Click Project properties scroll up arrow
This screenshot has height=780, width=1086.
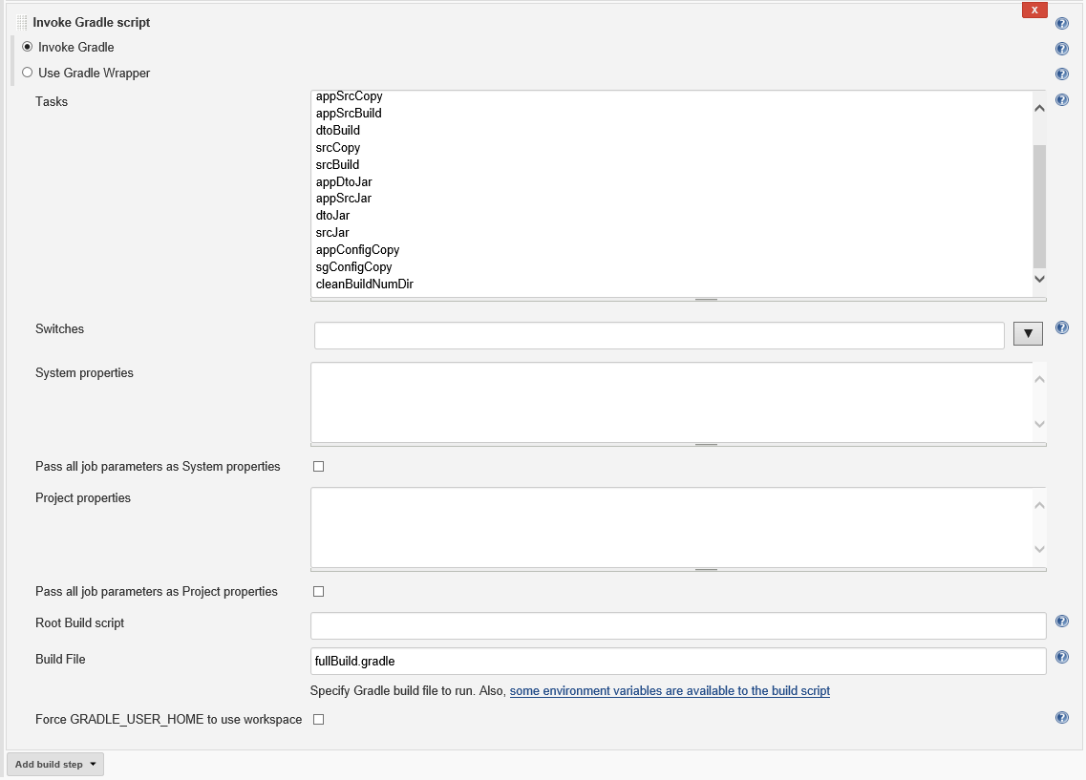point(1039,505)
